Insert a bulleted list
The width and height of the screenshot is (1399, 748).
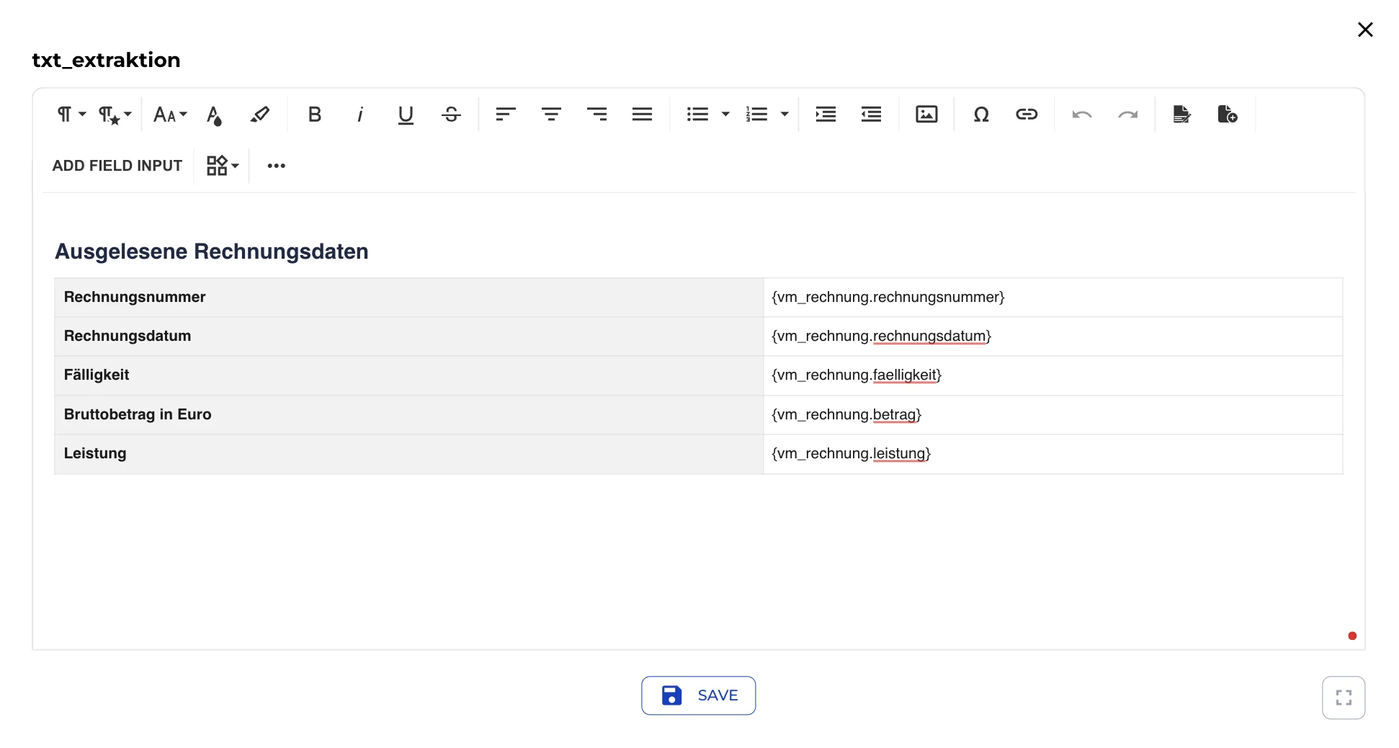tap(697, 114)
